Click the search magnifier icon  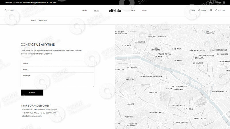pos(5,11)
